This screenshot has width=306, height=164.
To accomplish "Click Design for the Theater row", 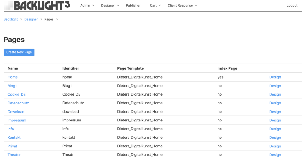I will 275,155.
